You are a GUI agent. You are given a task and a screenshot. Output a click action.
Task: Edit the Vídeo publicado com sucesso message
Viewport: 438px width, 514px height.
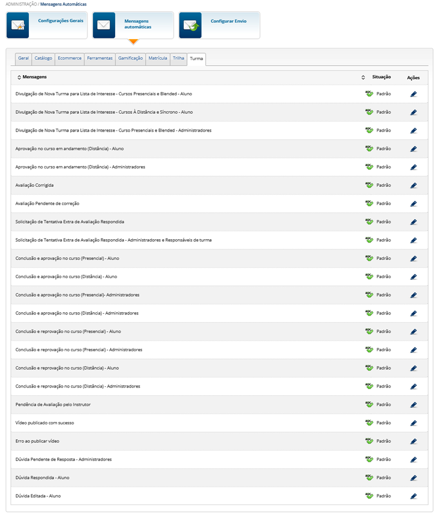[x=414, y=423]
